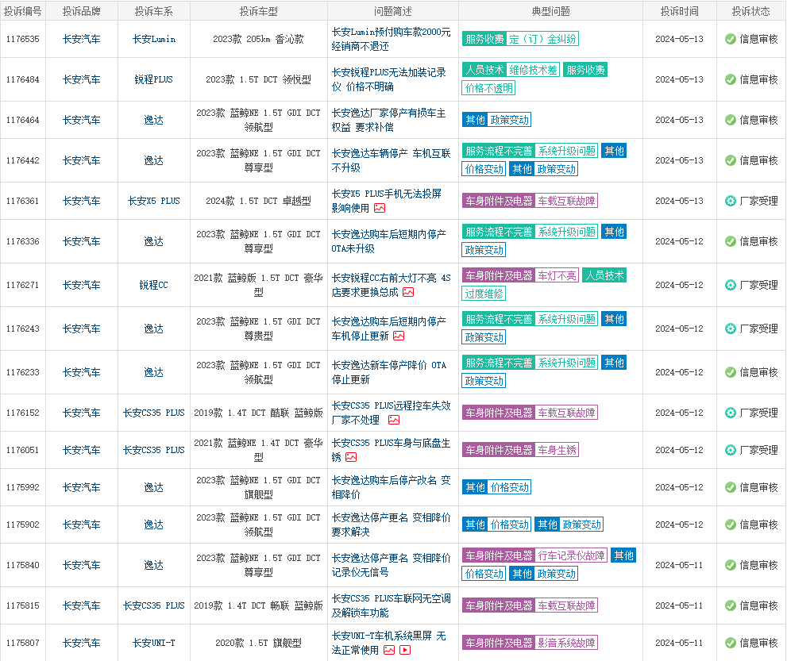Viewport: 787px width, 661px height.
Task: Click green check status icon for 1175807
Action: [x=731, y=643]
